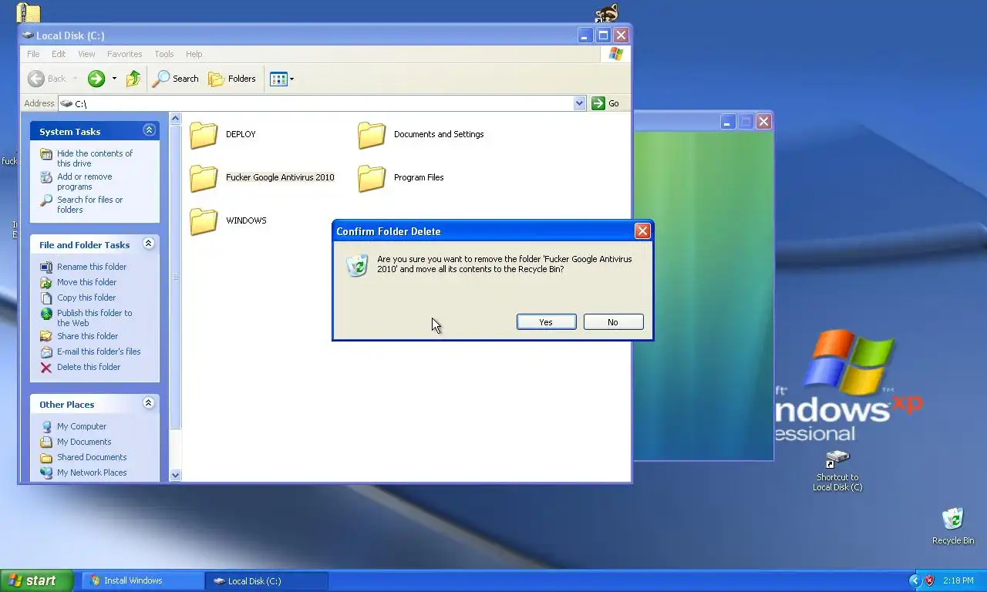Click E-mail this folder's files link

tap(99, 351)
